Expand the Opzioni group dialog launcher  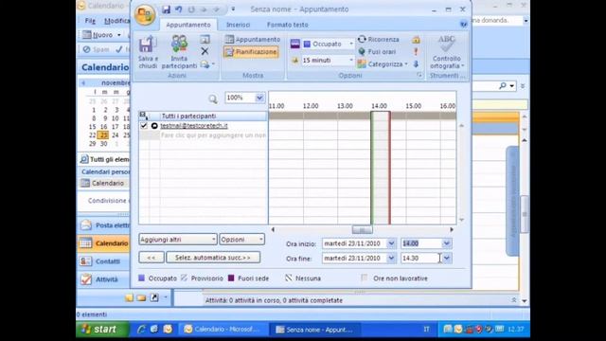pos(419,76)
